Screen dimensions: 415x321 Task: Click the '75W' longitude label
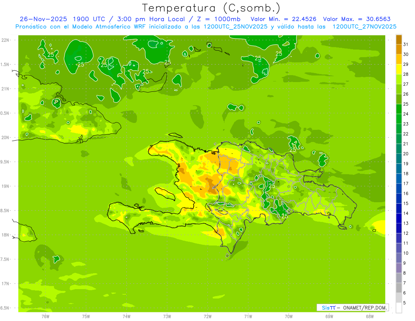(x=86, y=316)
